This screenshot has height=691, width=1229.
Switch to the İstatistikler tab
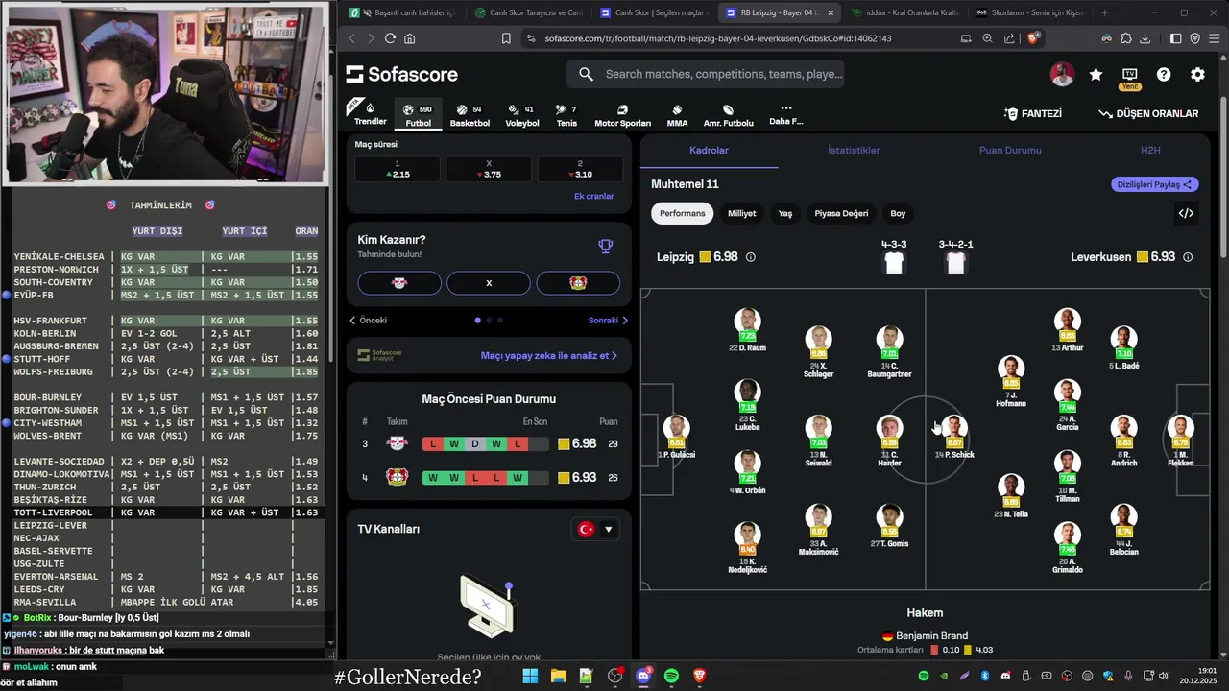854,150
